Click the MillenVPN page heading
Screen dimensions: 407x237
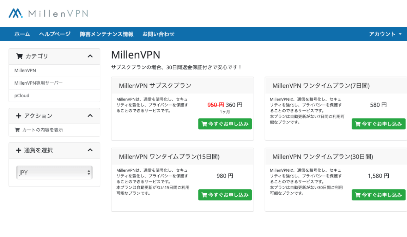(136, 55)
